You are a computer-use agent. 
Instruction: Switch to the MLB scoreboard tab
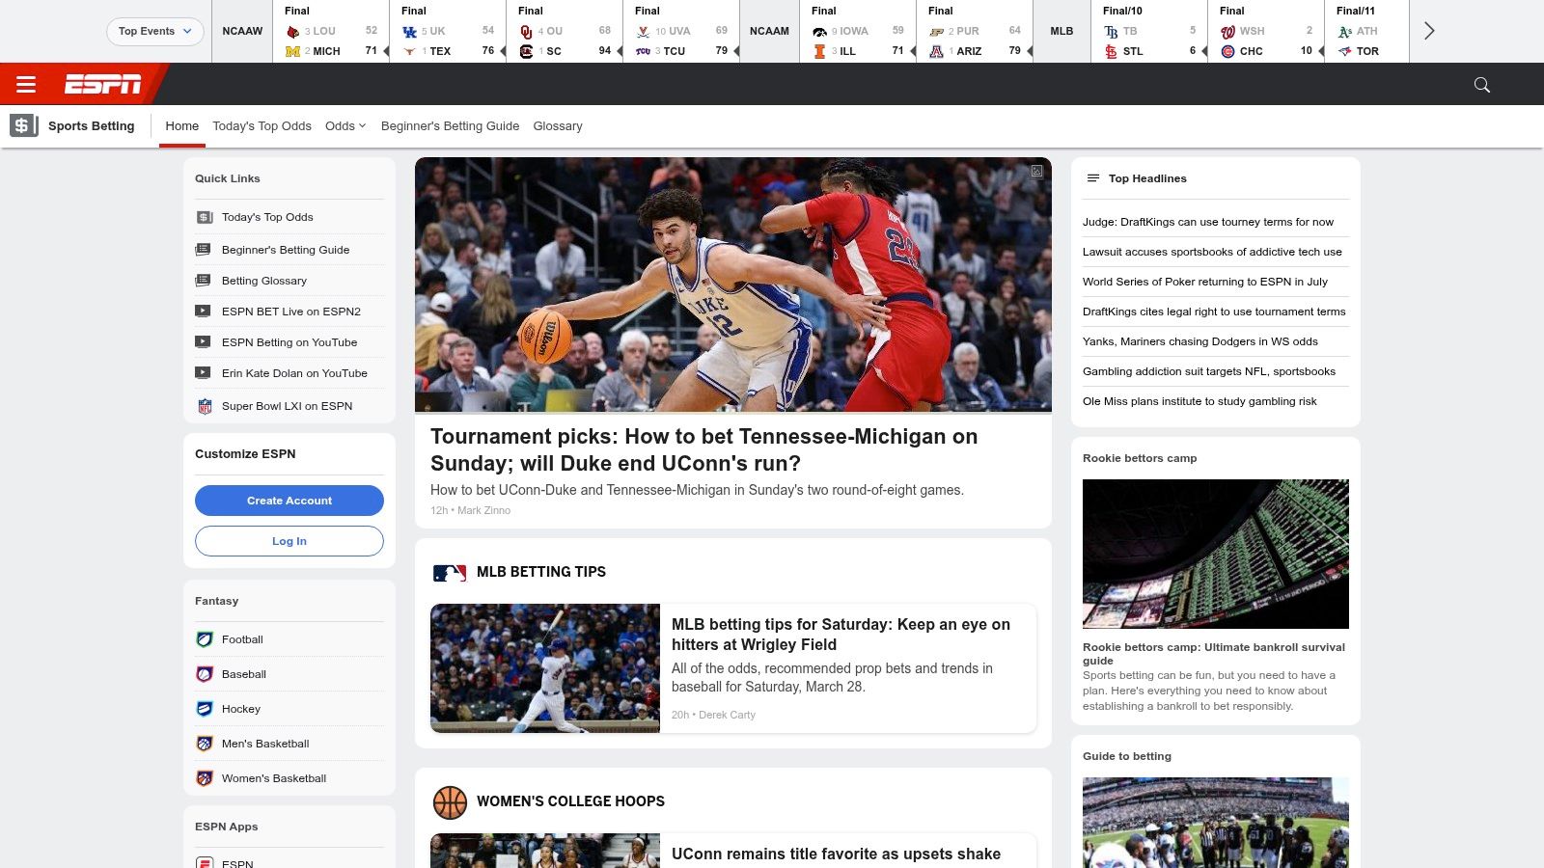pyautogui.click(x=1061, y=31)
